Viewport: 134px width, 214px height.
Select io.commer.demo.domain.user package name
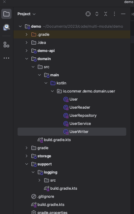89,91
